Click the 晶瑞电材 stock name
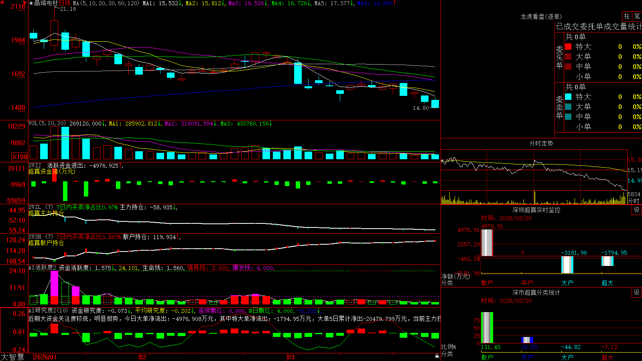The image size is (642, 361). pos(46,3)
